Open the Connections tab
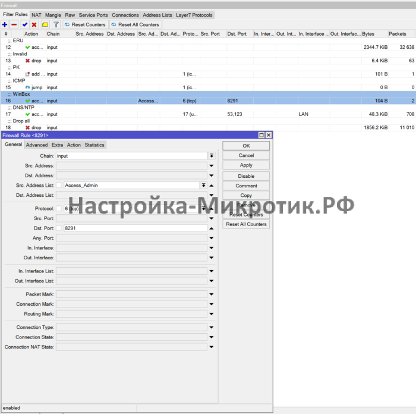The height and width of the screenshot is (414, 416). click(125, 15)
